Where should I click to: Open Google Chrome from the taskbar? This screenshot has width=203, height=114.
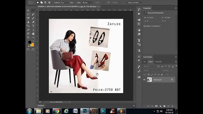point(57,111)
